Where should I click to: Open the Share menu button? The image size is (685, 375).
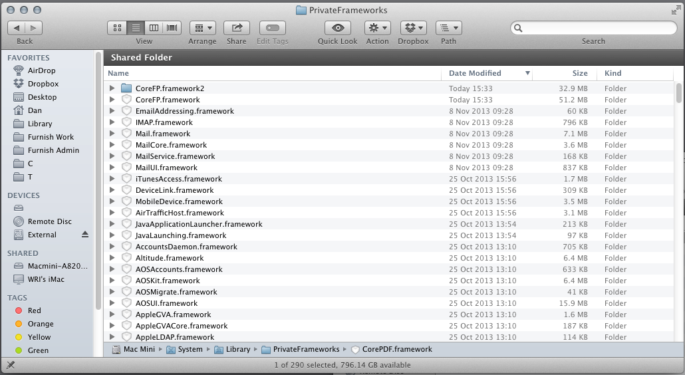click(x=237, y=28)
